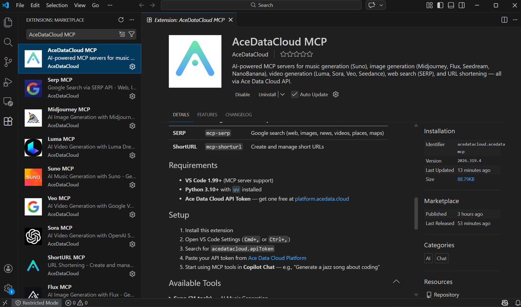The width and height of the screenshot is (521, 307).
Task: Open the Extensions view icon
Action: click(8, 121)
